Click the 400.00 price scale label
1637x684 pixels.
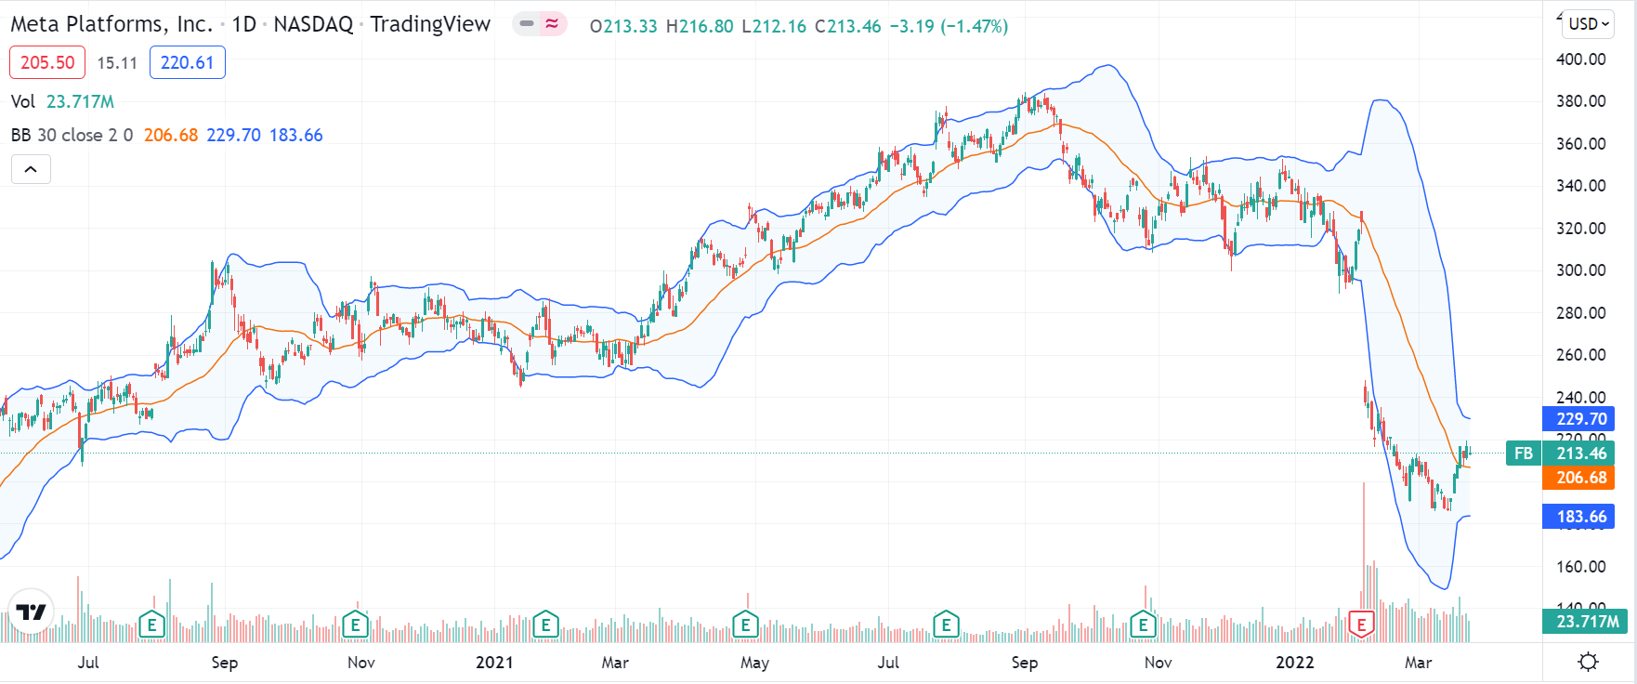tap(1581, 59)
